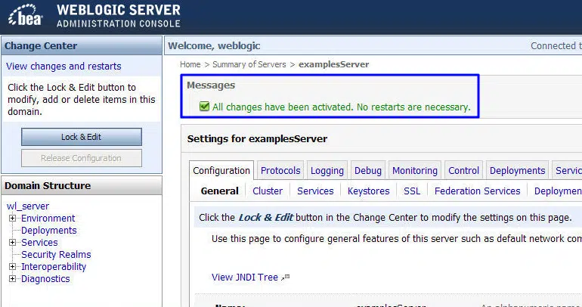Open the Environment item in Domain Structure
The width and height of the screenshot is (582, 307).
48,219
